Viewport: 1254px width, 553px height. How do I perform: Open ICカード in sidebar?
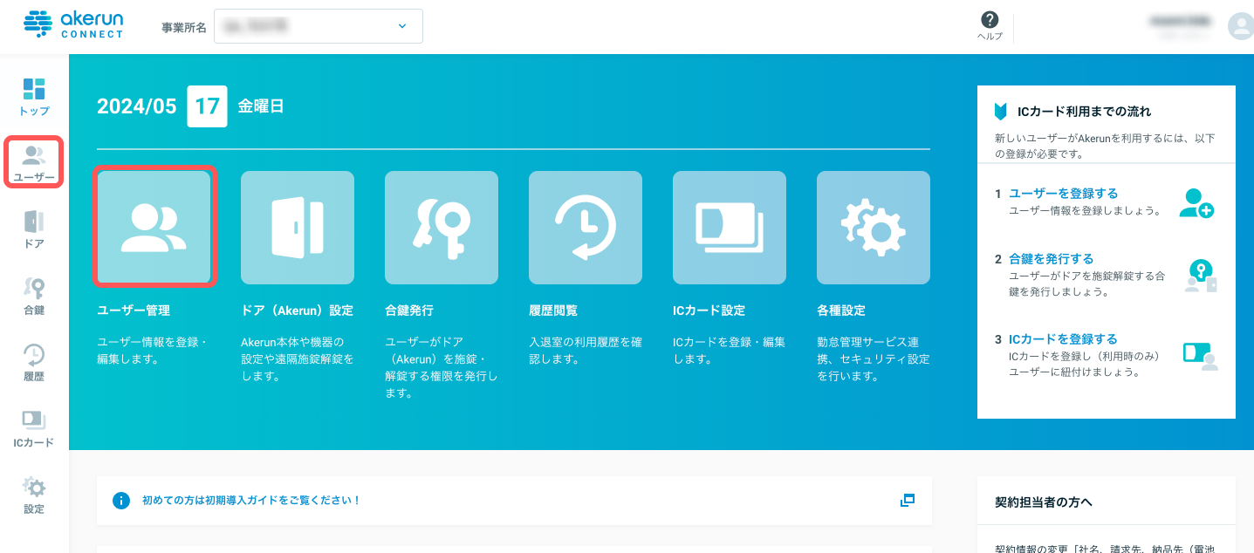[34, 428]
